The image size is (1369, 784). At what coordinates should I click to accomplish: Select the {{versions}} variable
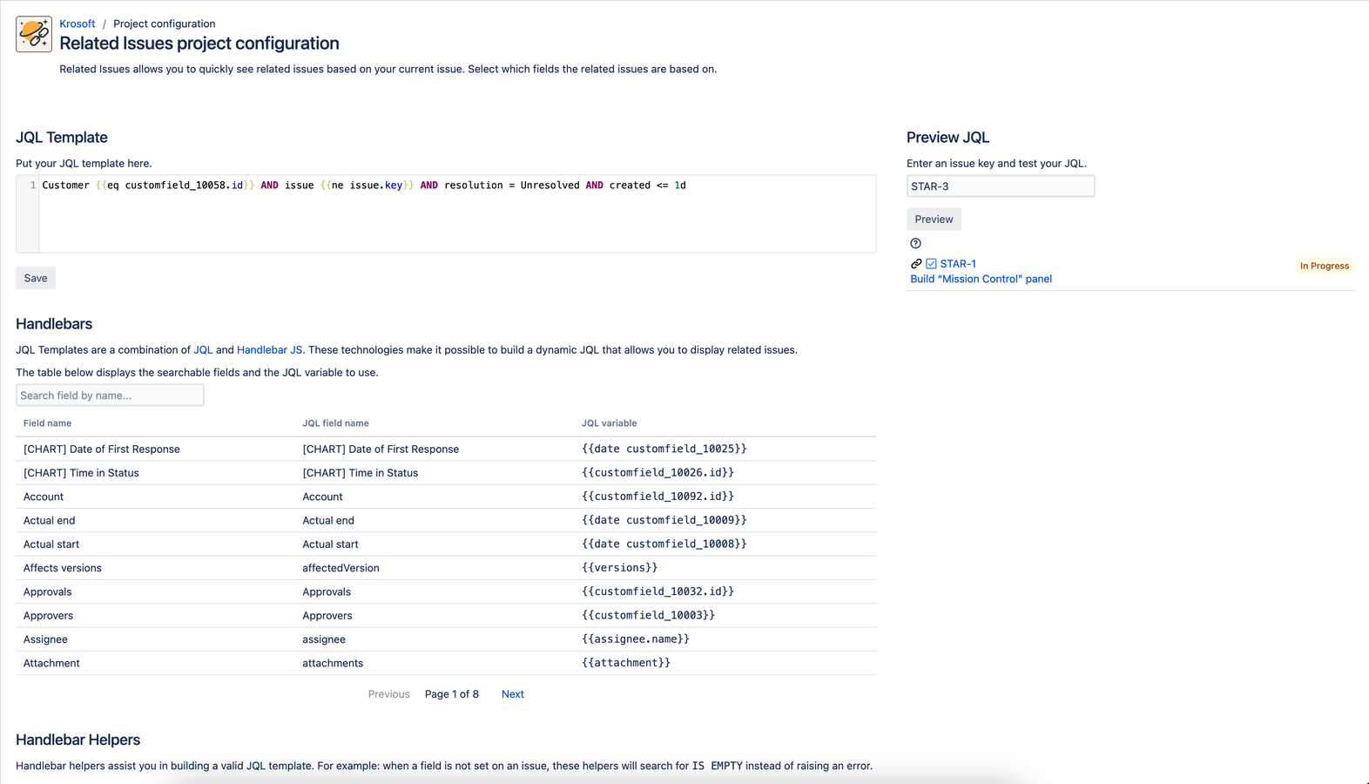[620, 568]
